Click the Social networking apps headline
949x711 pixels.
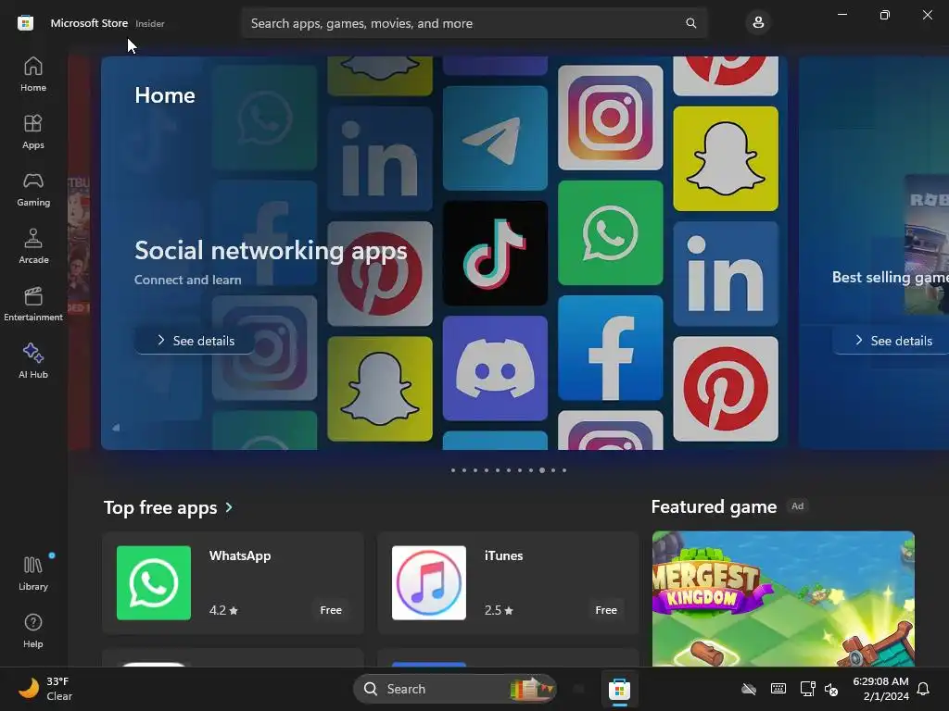[x=271, y=250]
